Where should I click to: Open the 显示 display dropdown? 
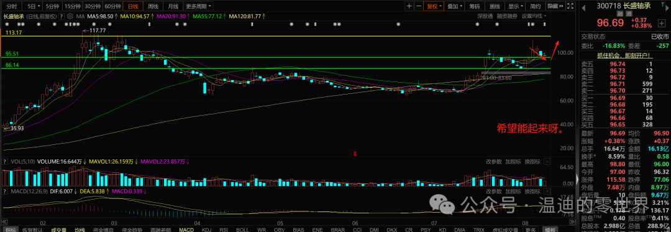(516, 6)
